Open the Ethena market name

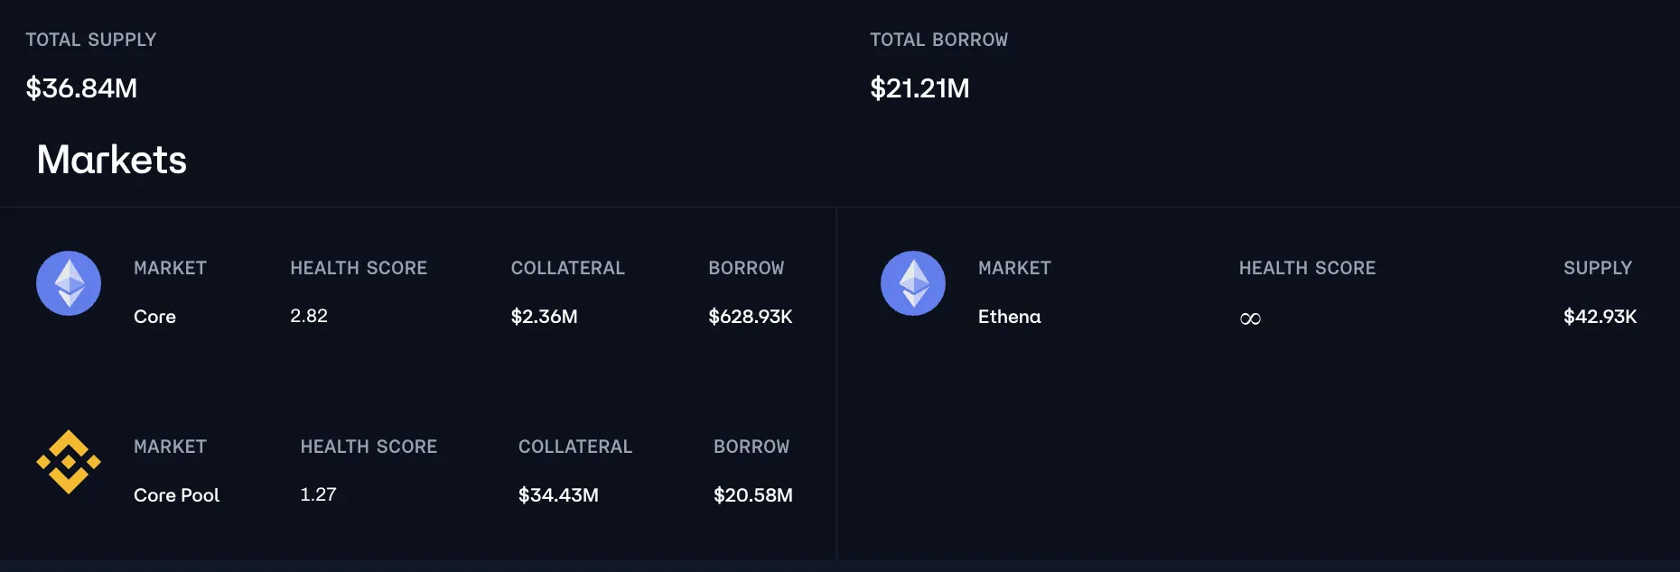click(x=1010, y=317)
